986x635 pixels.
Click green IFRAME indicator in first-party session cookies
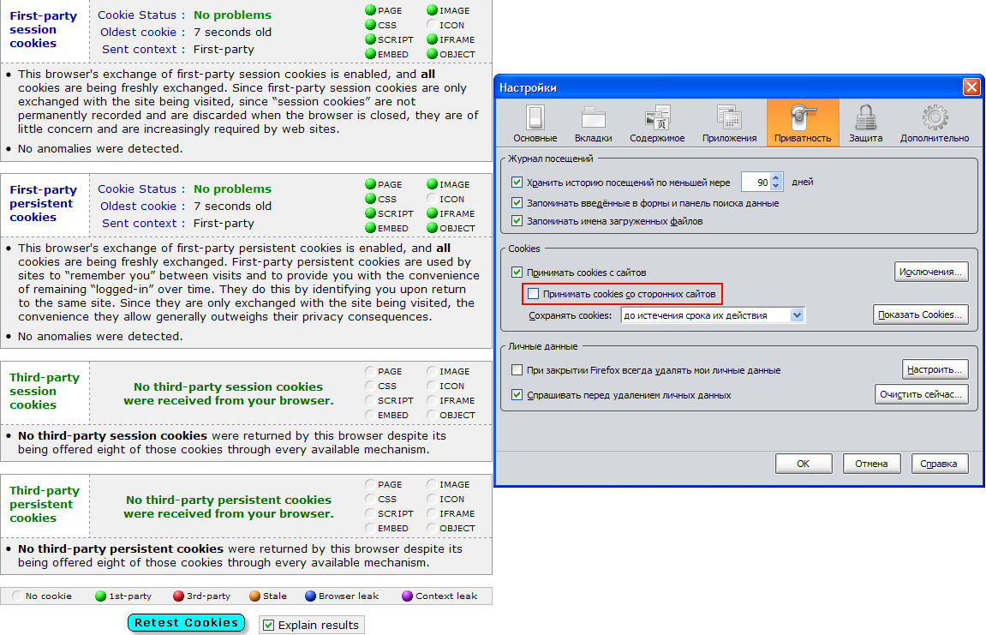432,39
